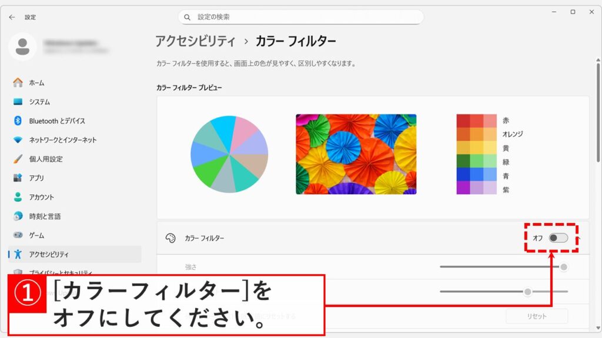Click the back arrow button
The width and height of the screenshot is (602, 338).
(12, 17)
